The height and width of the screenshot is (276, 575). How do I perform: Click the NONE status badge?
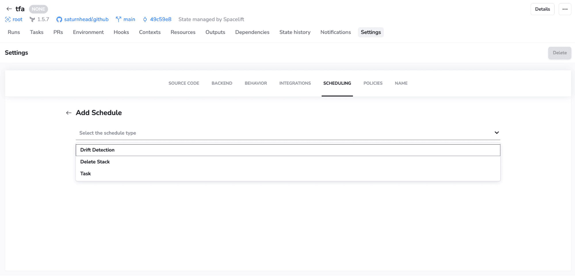pos(38,9)
